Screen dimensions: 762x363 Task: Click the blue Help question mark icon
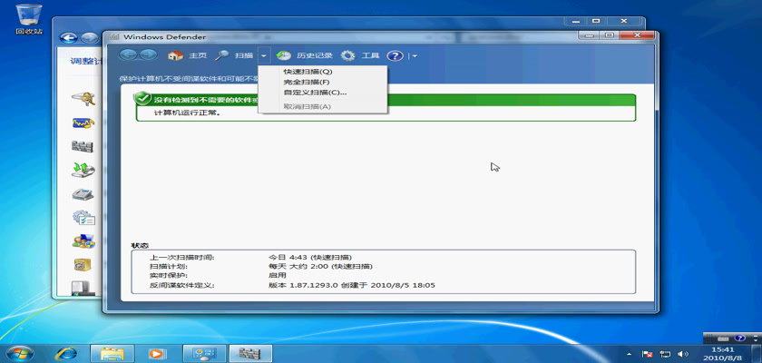click(x=395, y=55)
